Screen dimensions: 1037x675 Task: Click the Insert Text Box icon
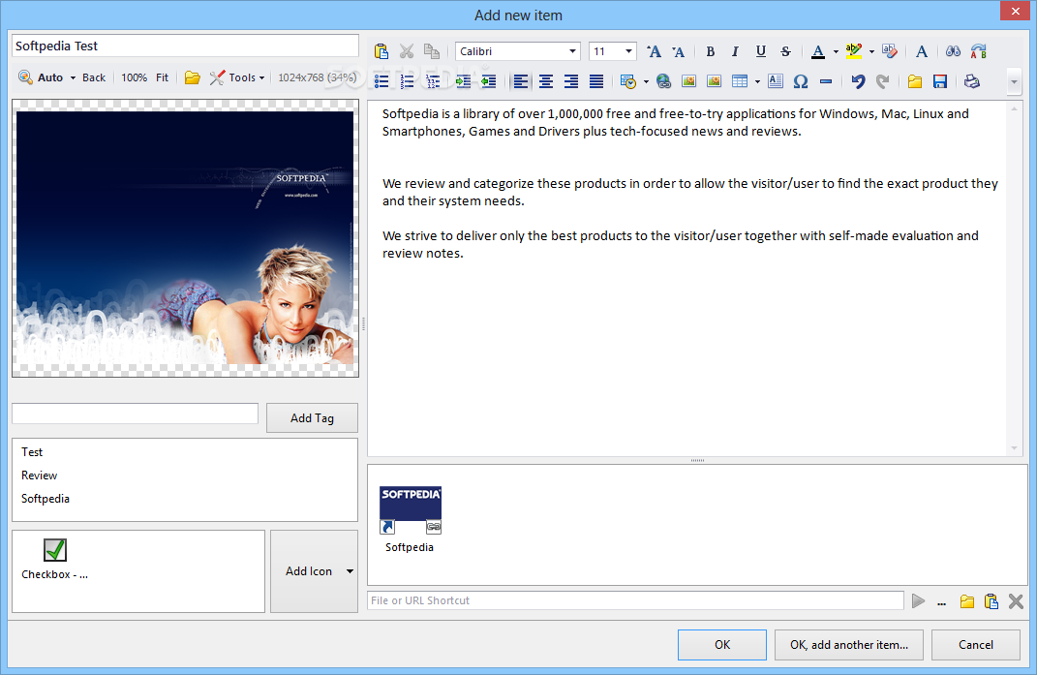(x=776, y=80)
